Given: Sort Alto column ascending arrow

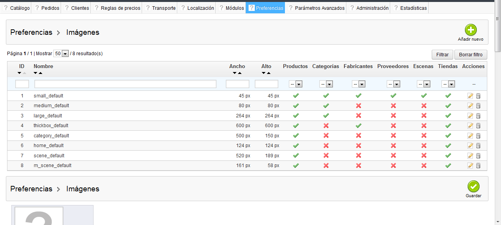Looking at the screenshot, I should click(x=269, y=73).
